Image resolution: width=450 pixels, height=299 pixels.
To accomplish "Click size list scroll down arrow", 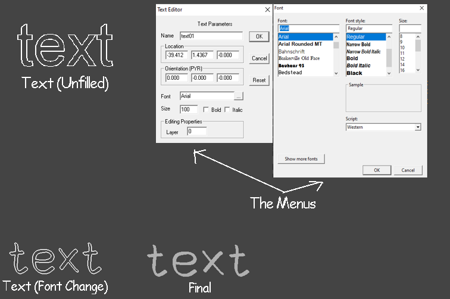I will [418, 70].
